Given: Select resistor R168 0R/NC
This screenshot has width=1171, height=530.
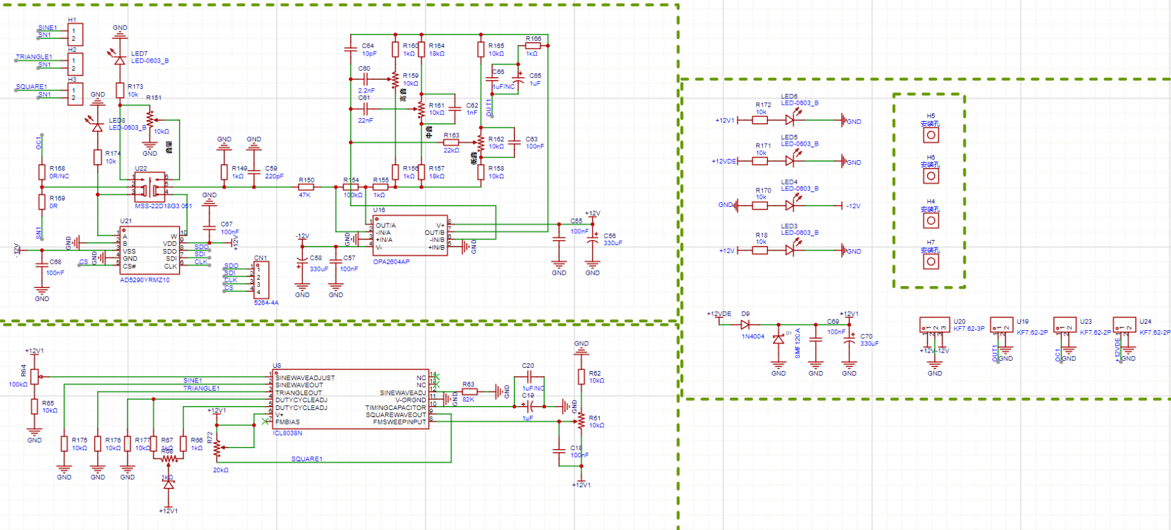Looking at the screenshot, I should (42, 172).
